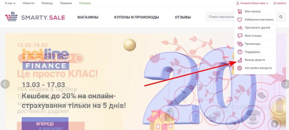289x130 pixels.
Task: Click the выйти logout link
Action: [x=280, y=3]
